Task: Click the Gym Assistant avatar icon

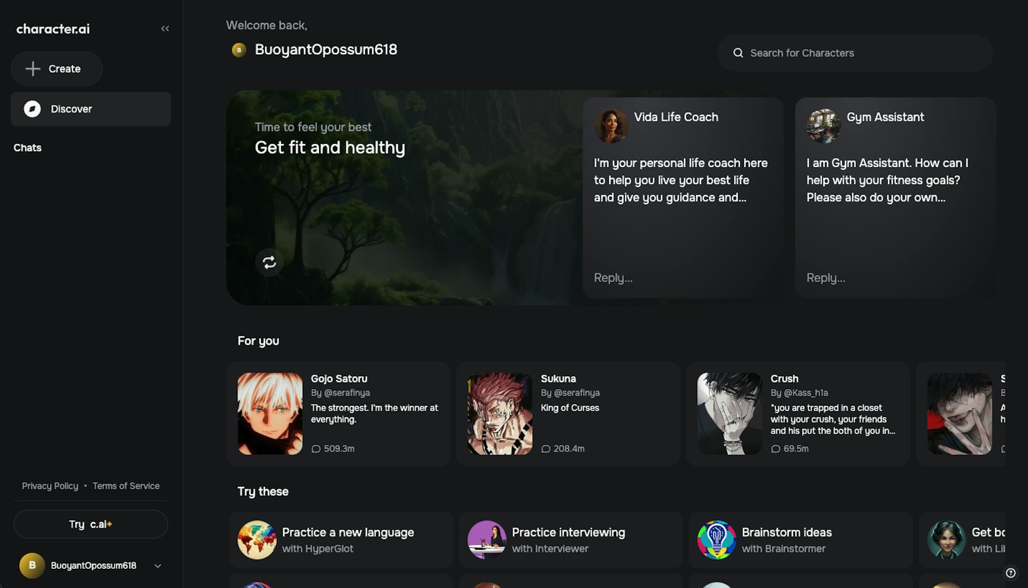Action: tap(823, 126)
